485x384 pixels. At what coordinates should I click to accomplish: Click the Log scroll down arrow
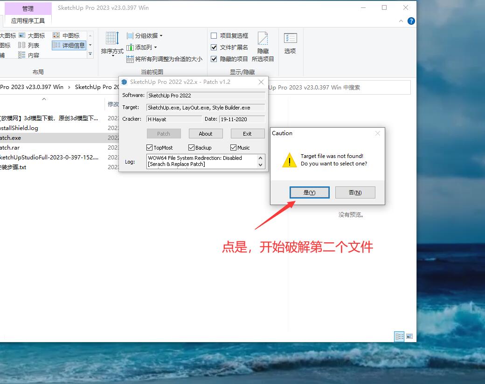click(260, 165)
